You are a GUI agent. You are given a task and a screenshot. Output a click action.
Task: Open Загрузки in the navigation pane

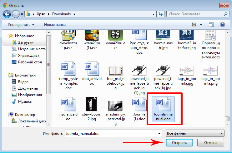point(26,42)
